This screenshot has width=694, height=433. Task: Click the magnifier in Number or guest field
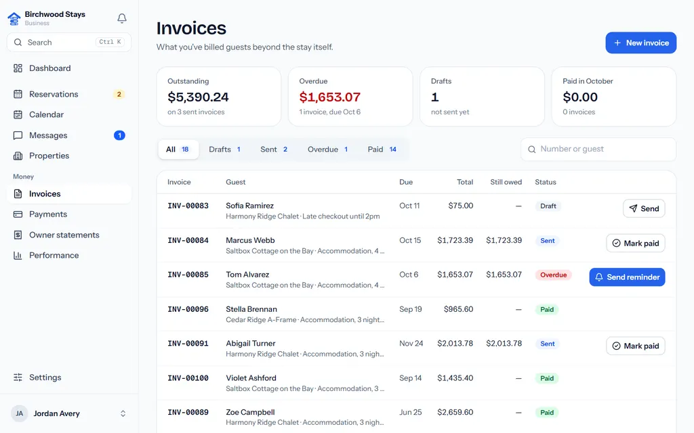click(x=532, y=150)
